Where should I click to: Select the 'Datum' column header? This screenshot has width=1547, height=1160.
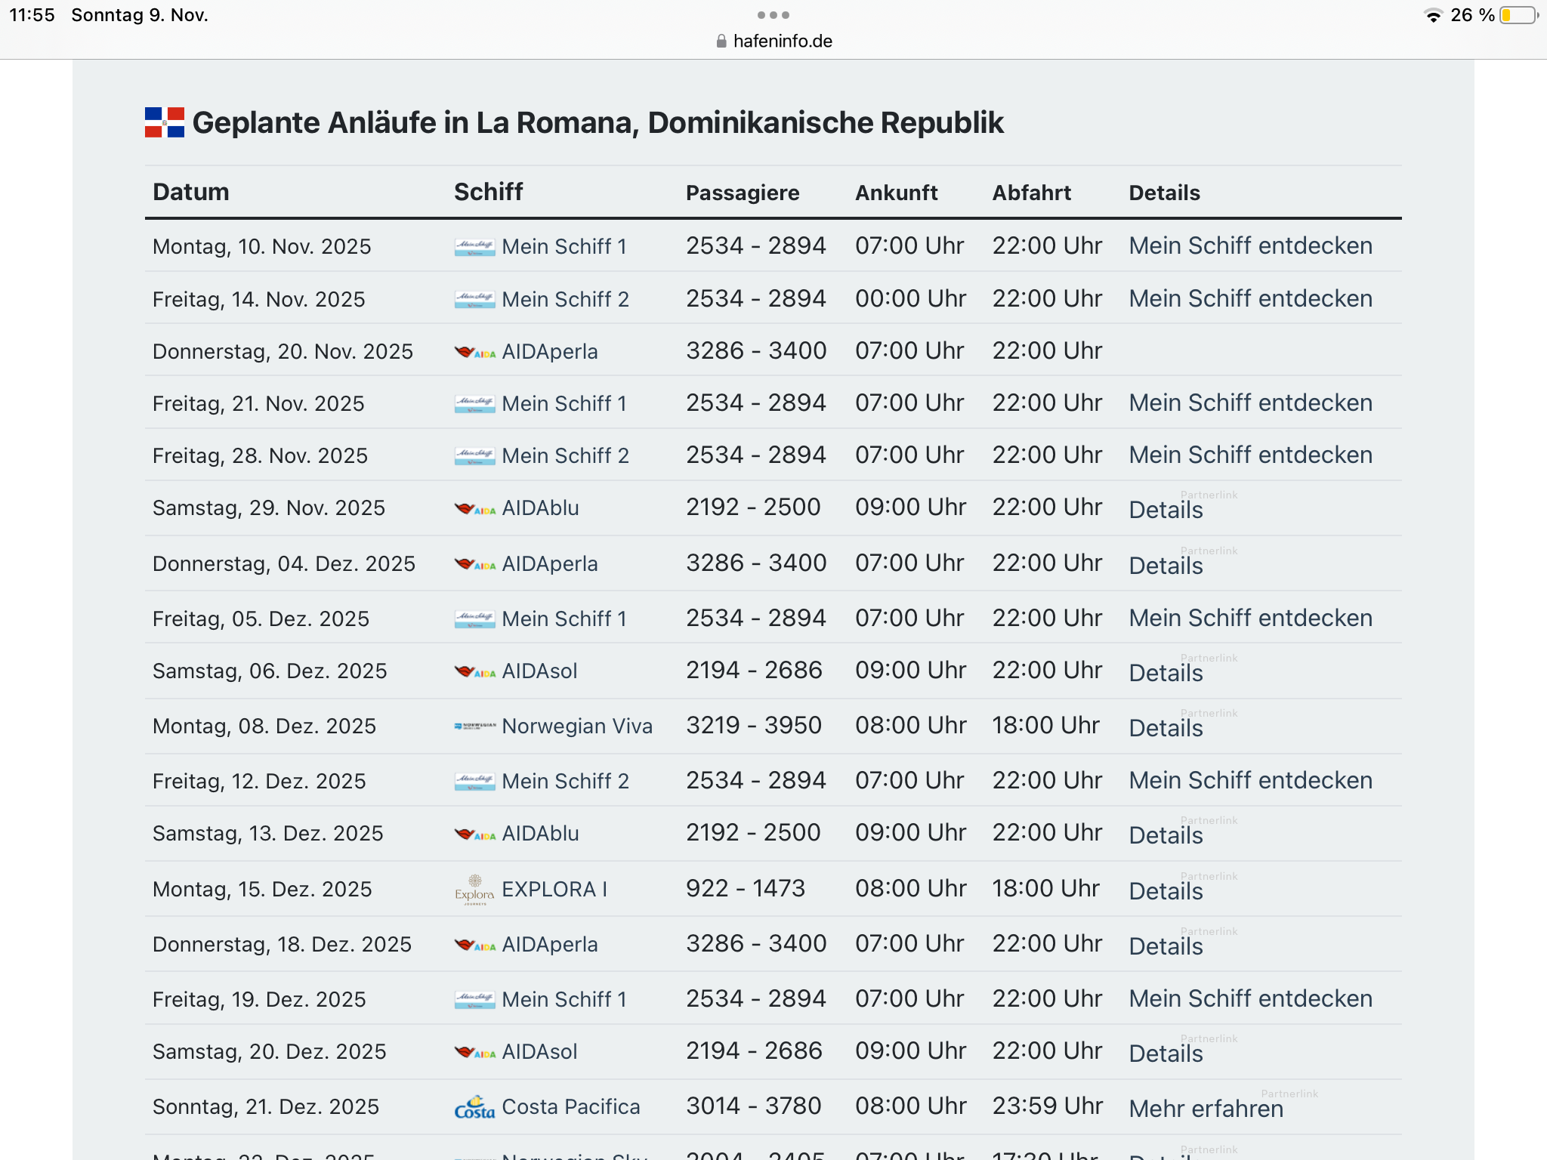click(x=191, y=193)
